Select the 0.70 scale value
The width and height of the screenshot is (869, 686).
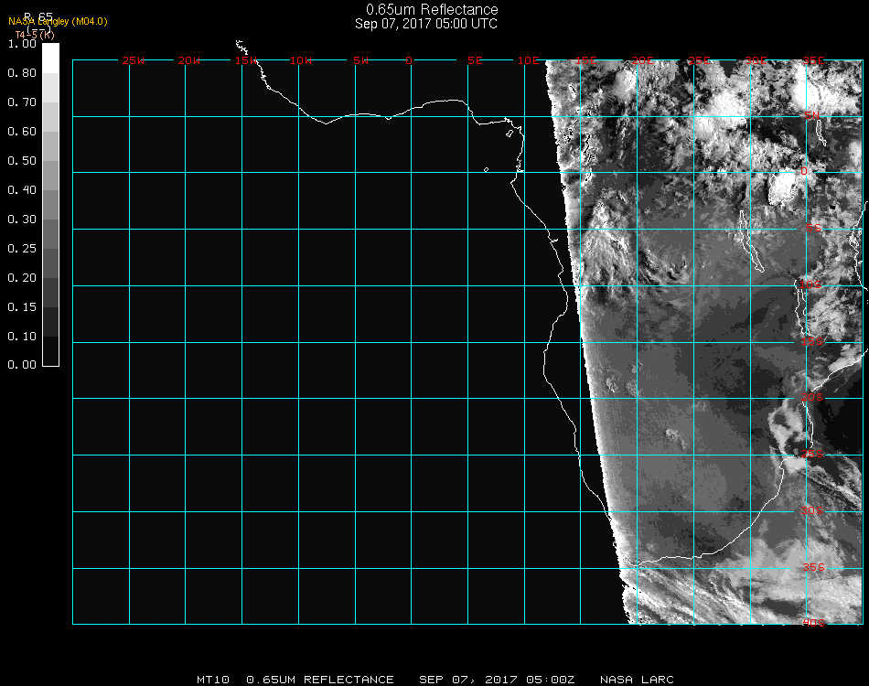click(22, 102)
